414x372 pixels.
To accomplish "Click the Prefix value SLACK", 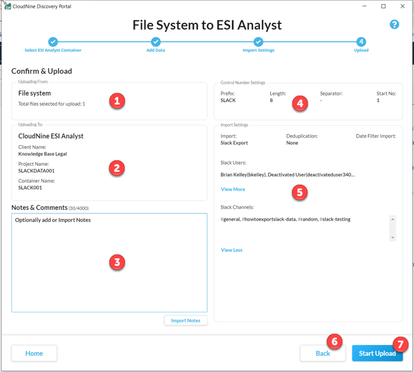I will [228, 100].
